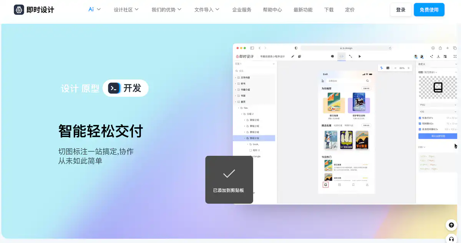Viewport: 461px width, 243px height.
Task: Click the browser share icon in the mockup
Action: (440, 48)
